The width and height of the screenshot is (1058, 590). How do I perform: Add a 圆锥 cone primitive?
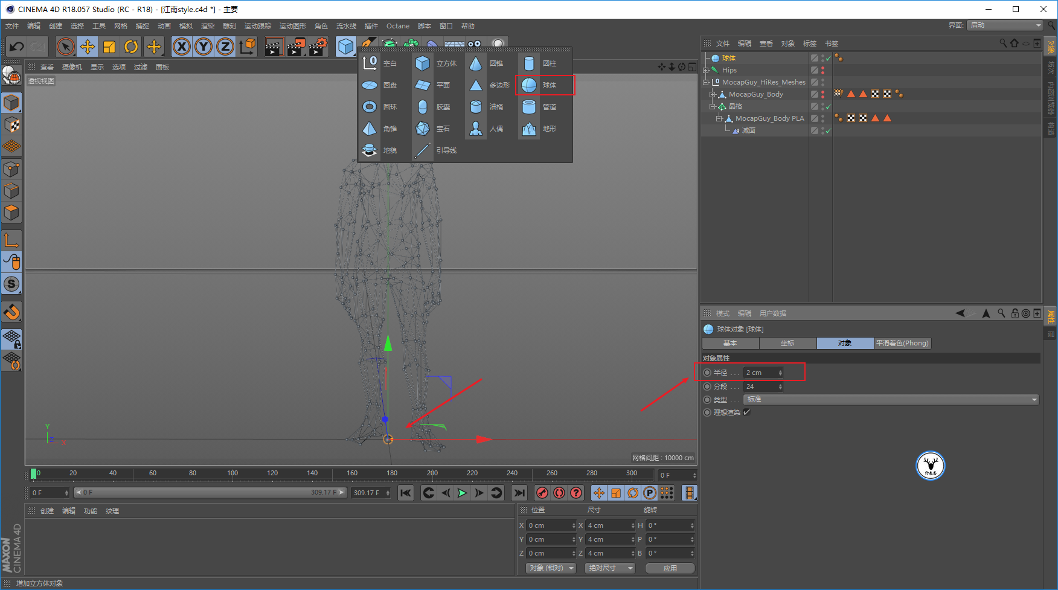487,63
